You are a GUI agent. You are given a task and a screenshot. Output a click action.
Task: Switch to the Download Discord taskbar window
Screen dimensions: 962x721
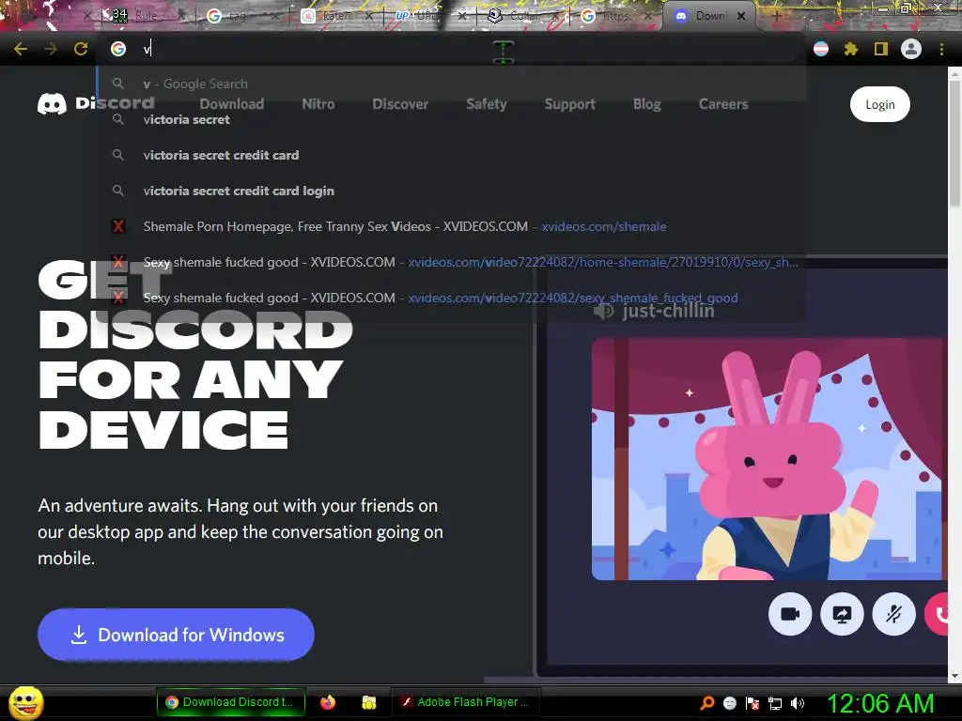[x=231, y=702]
